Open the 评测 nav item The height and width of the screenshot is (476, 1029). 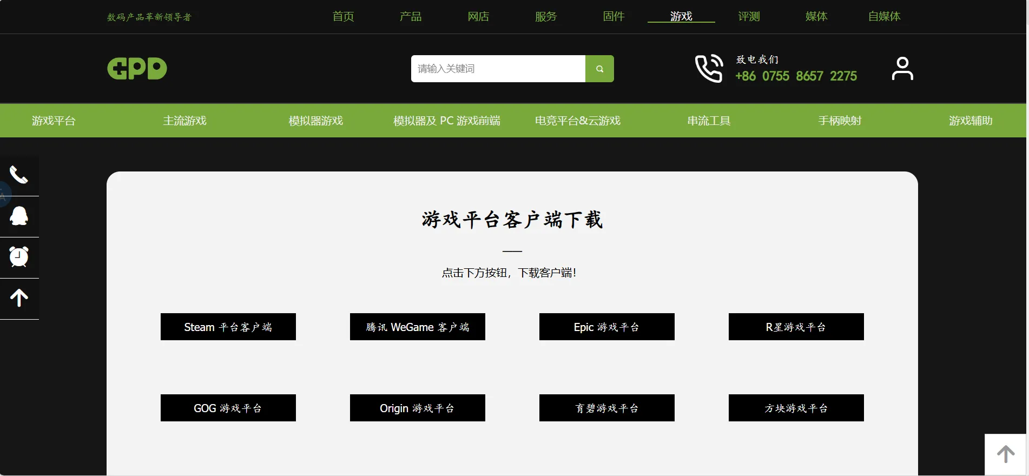click(749, 16)
